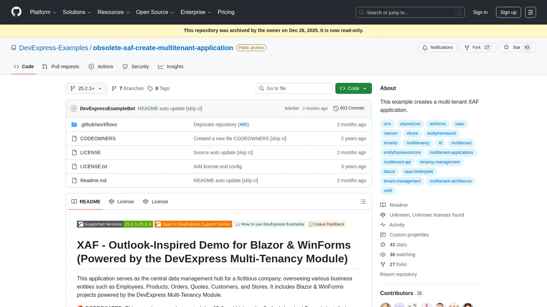
Task: Click Report repository link
Action: click(x=398, y=274)
